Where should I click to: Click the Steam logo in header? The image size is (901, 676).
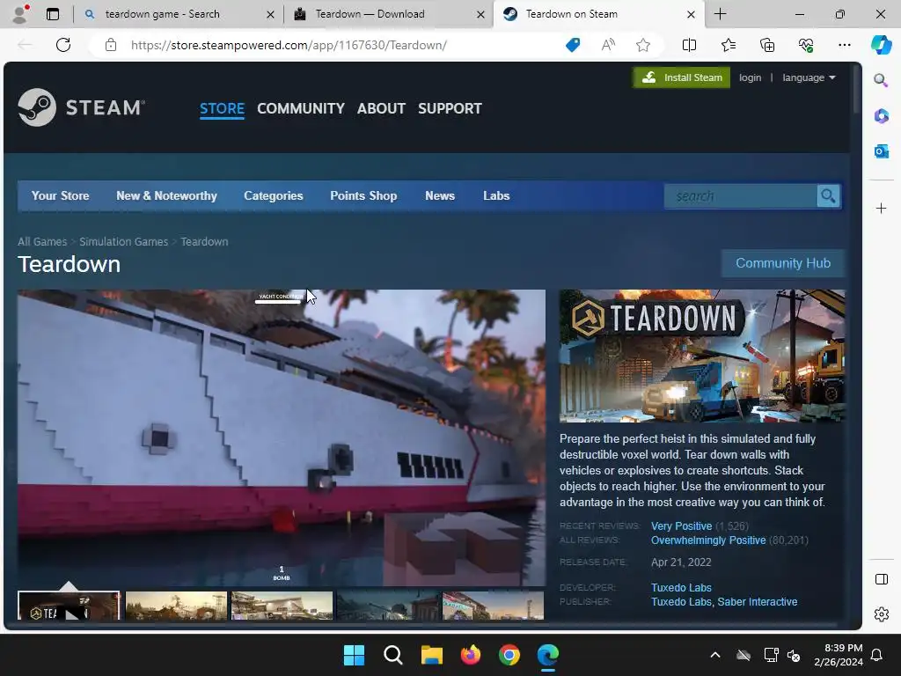click(x=81, y=107)
